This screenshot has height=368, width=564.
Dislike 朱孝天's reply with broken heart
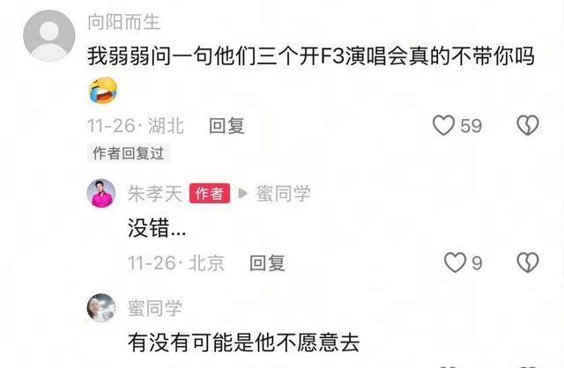click(x=528, y=262)
